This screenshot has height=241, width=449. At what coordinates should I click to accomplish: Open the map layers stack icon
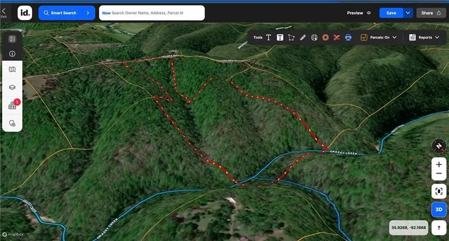pyautogui.click(x=12, y=87)
